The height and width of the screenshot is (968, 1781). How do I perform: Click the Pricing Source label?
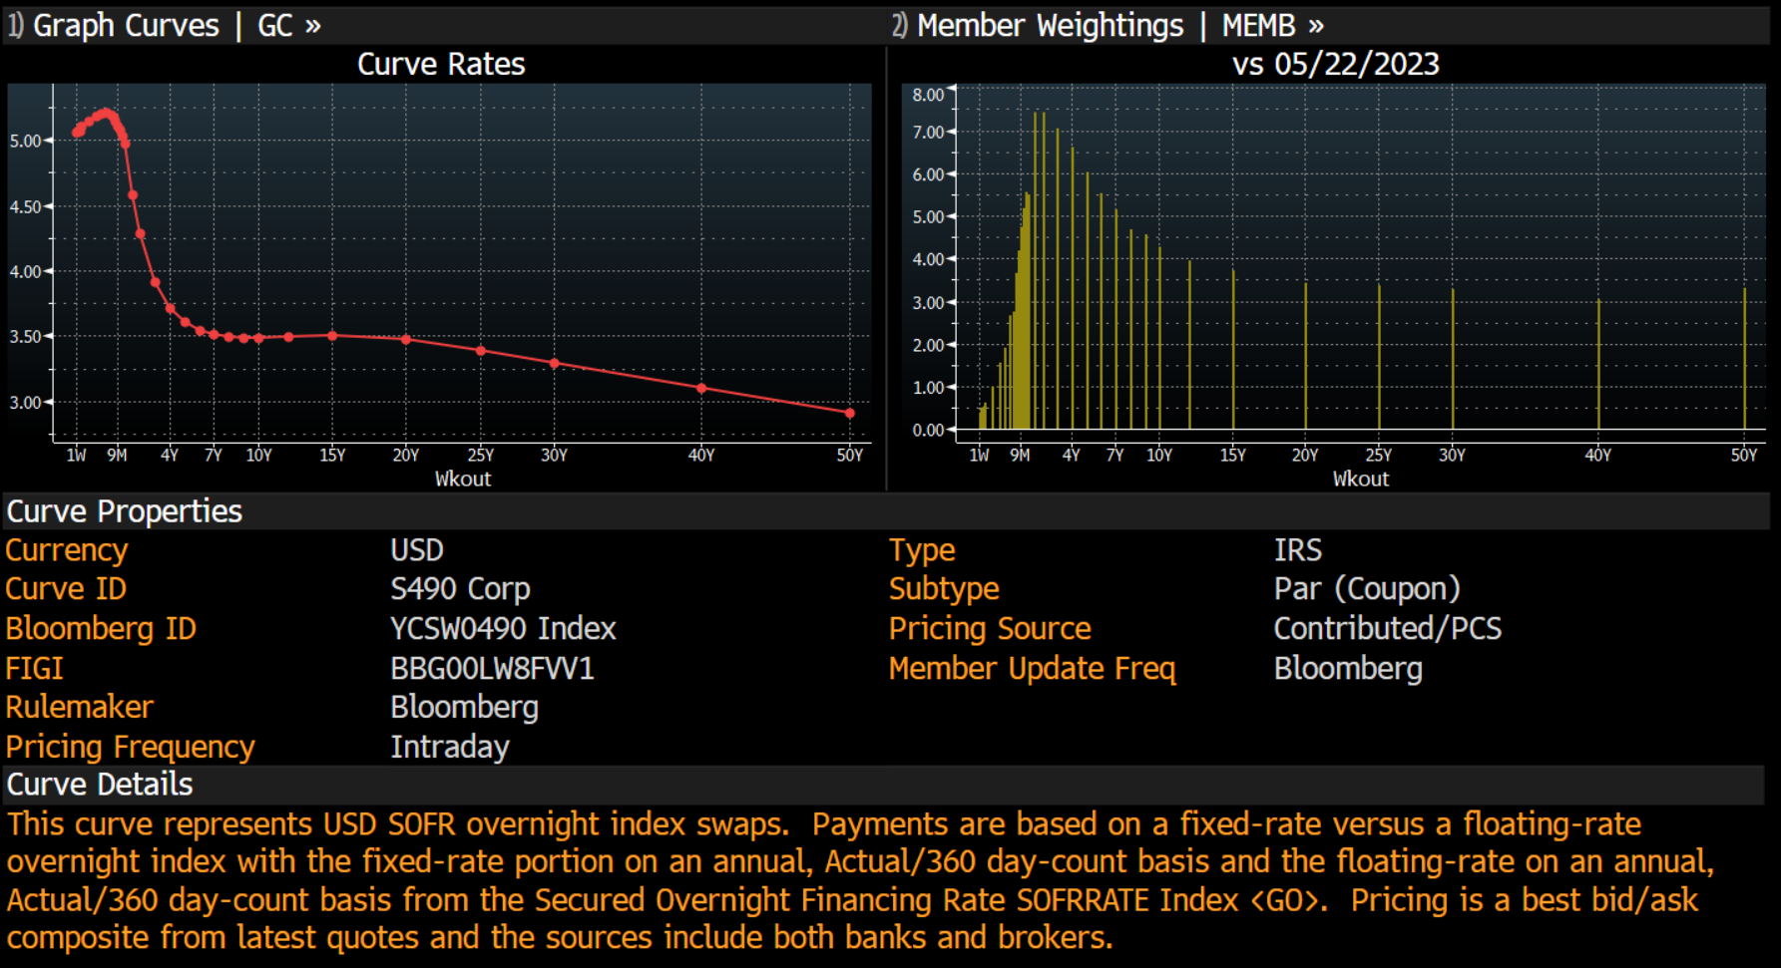click(x=990, y=629)
